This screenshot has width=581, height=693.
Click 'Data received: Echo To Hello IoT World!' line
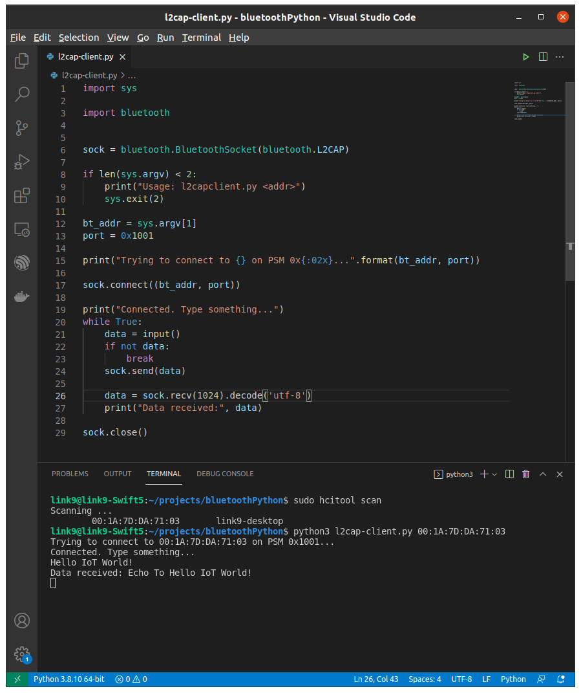[x=151, y=573]
